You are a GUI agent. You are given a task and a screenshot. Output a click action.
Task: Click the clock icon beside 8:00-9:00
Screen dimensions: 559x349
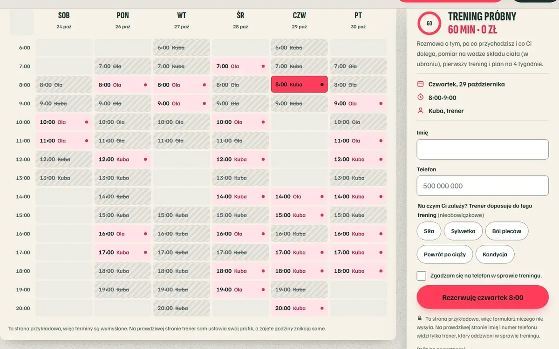click(x=420, y=97)
